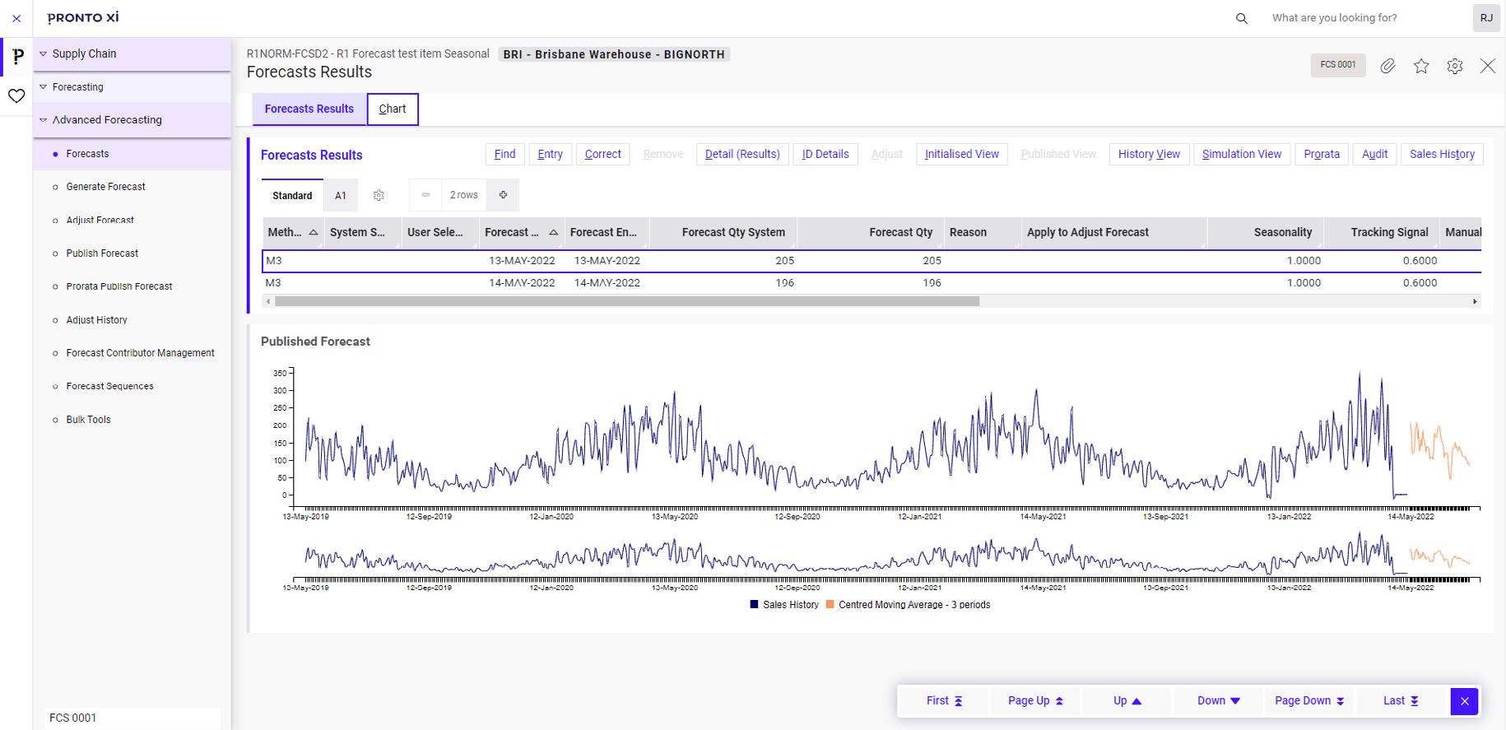Select the 13-MAY-2022 forecast row
Image resolution: width=1506 pixels, height=730 pixels.
click(872, 261)
